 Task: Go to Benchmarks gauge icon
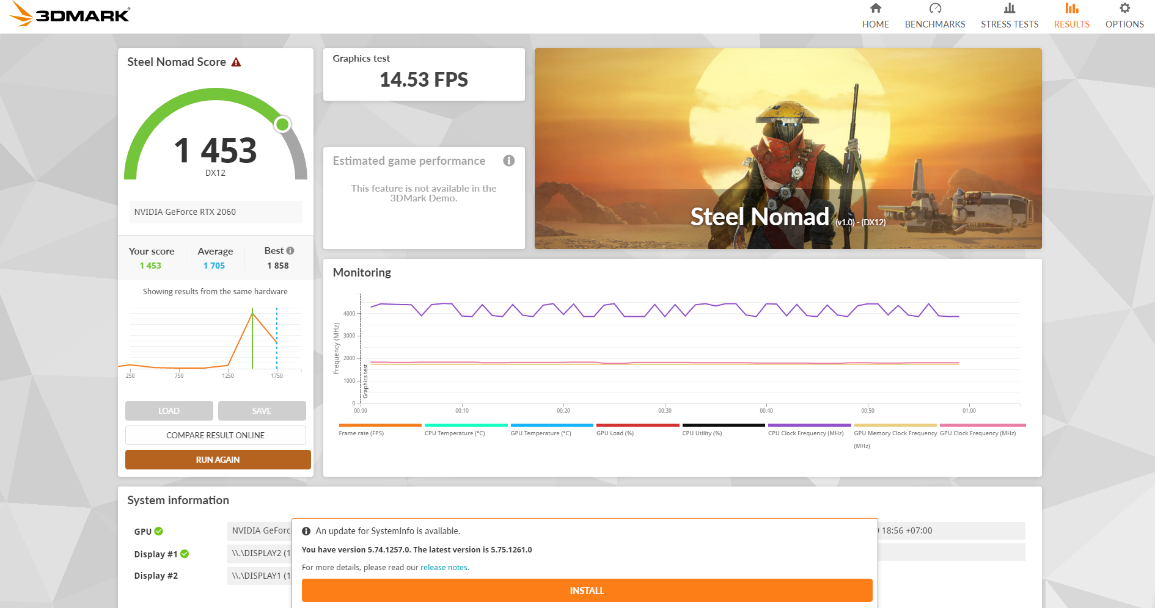point(934,9)
